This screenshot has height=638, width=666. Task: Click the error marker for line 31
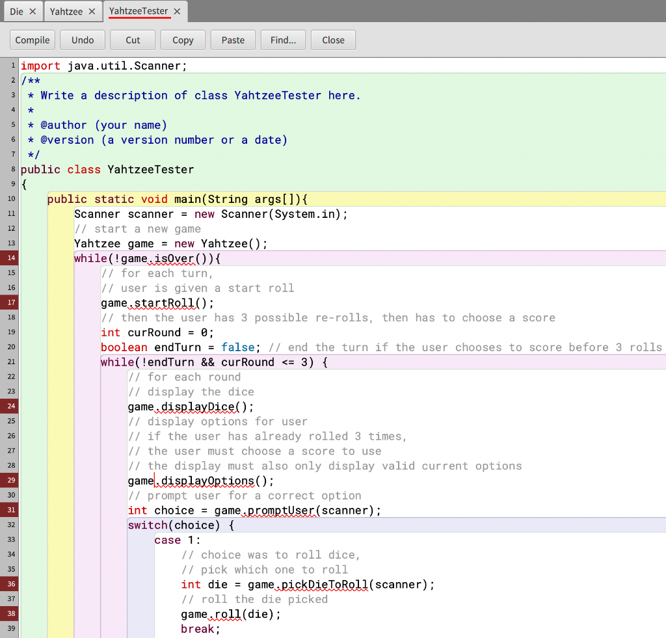tap(10, 511)
